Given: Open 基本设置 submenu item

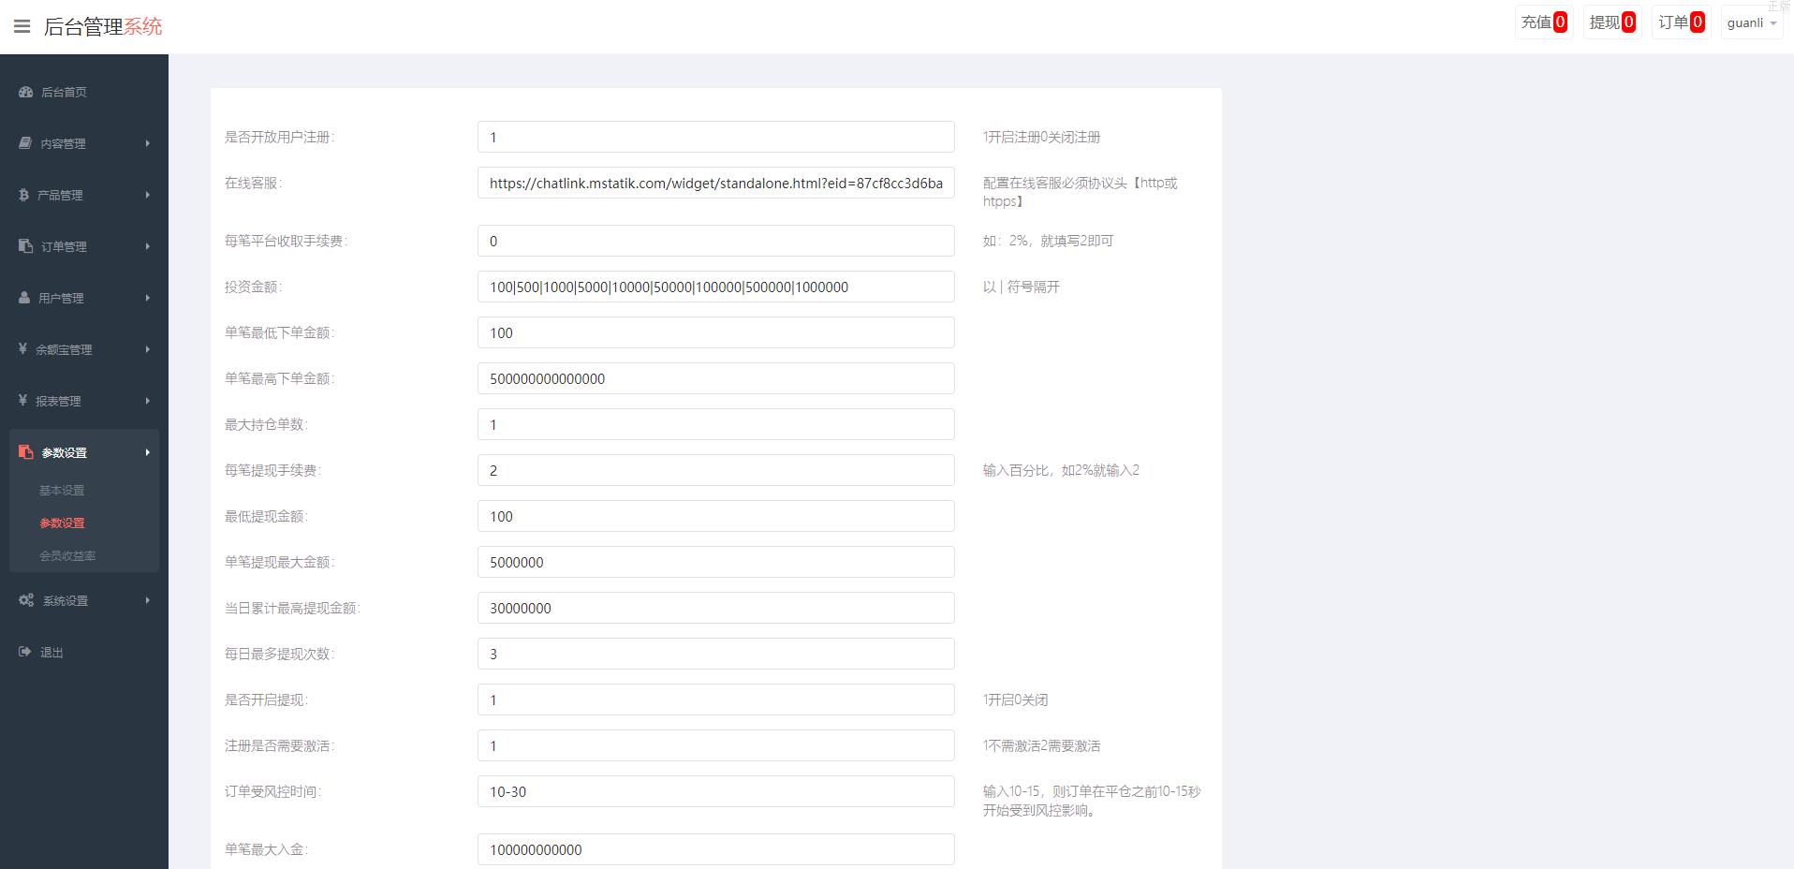Looking at the screenshot, I should 62,490.
